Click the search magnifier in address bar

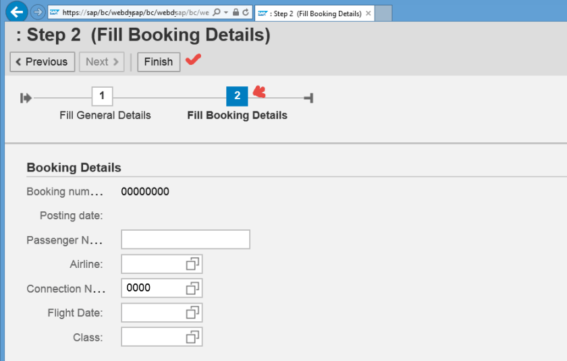coord(216,12)
